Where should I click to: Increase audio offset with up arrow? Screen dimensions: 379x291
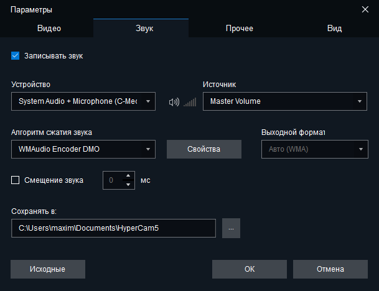coord(128,176)
